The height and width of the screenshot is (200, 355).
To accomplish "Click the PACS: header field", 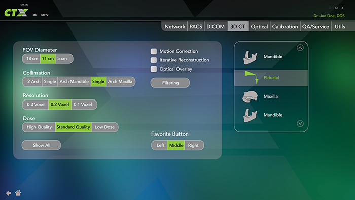I will click(x=45, y=15).
